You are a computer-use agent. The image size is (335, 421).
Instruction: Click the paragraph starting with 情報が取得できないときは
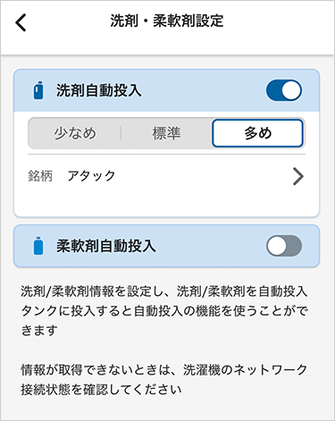[164, 379]
